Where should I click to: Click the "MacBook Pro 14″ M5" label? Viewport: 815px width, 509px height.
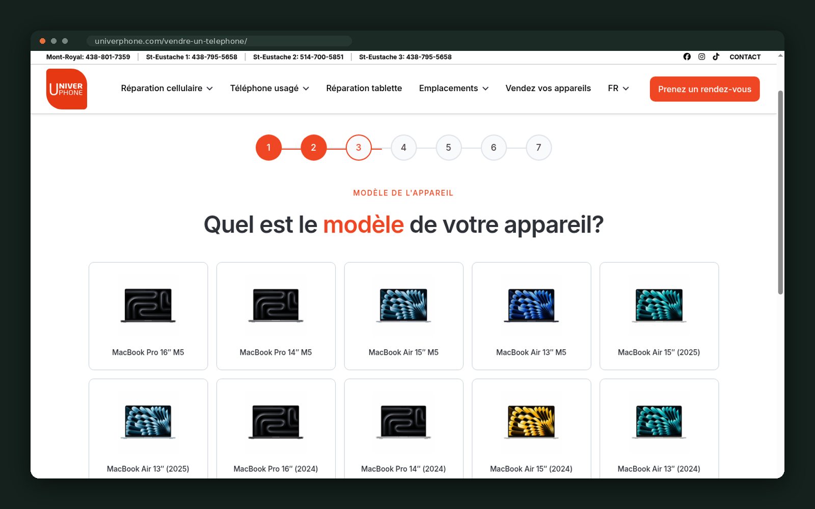pyautogui.click(x=276, y=352)
